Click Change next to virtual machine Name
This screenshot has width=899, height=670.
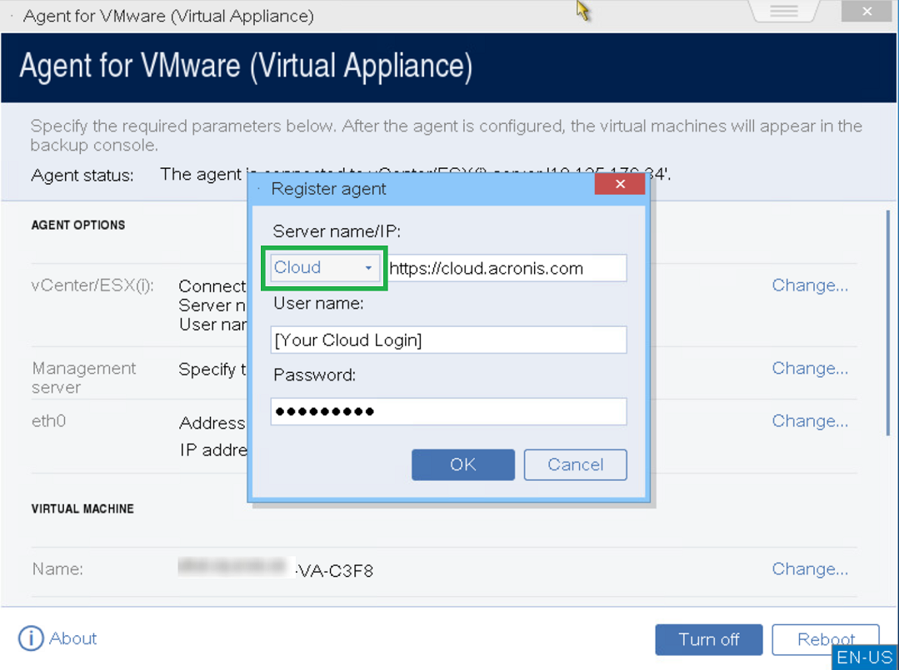(x=809, y=568)
